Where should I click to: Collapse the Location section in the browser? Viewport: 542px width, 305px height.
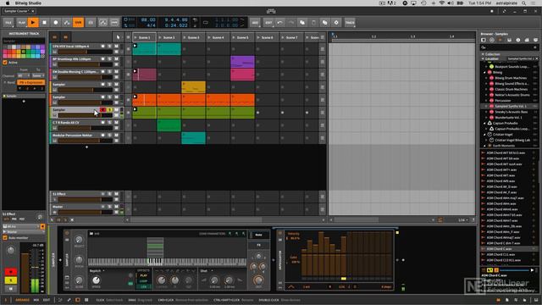[x=483, y=58]
